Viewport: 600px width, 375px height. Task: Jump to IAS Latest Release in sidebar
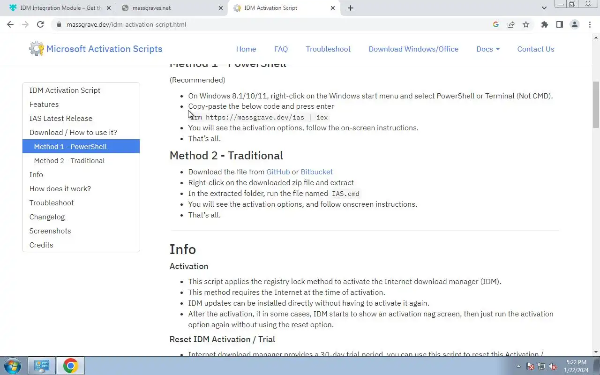(x=81, y=118)
